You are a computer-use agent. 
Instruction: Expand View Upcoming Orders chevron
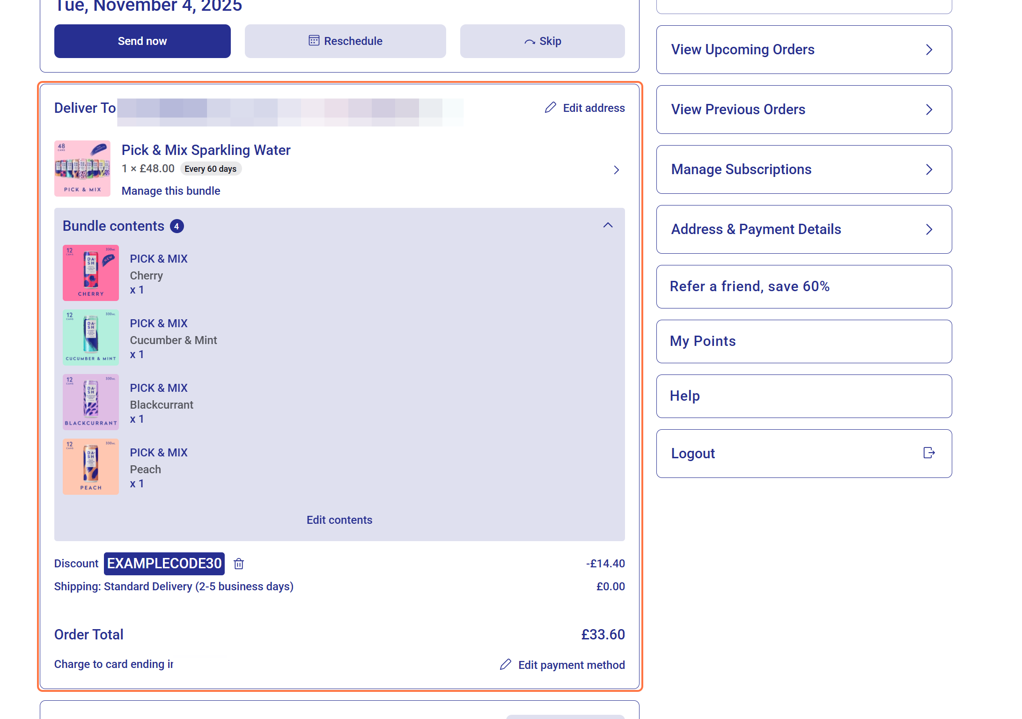click(x=929, y=50)
